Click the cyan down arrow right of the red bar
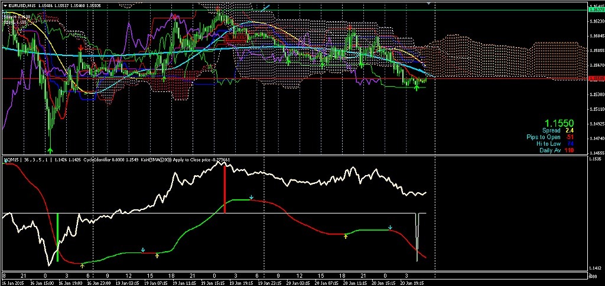The height and width of the screenshot is (286, 605). pyautogui.click(x=251, y=197)
